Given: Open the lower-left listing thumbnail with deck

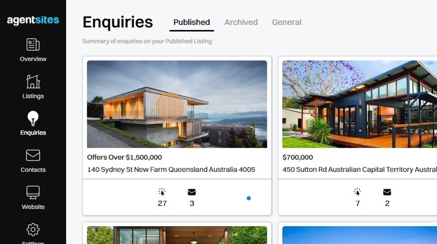Looking at the screenshot, I should (177, 235).
